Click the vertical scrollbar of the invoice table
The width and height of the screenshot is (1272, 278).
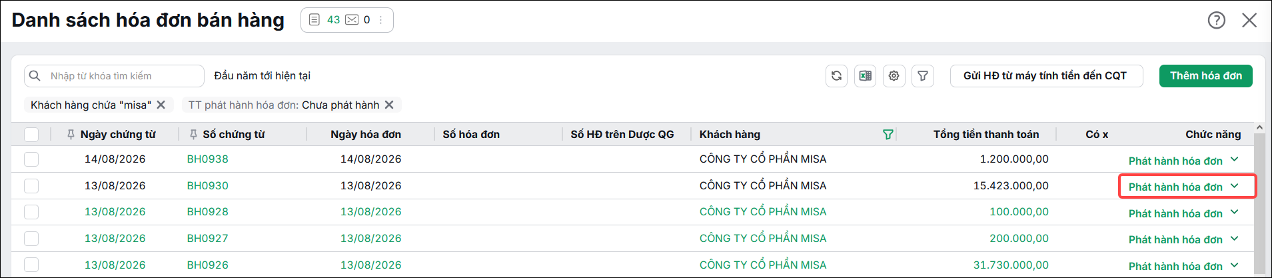tap(1259, 200)
